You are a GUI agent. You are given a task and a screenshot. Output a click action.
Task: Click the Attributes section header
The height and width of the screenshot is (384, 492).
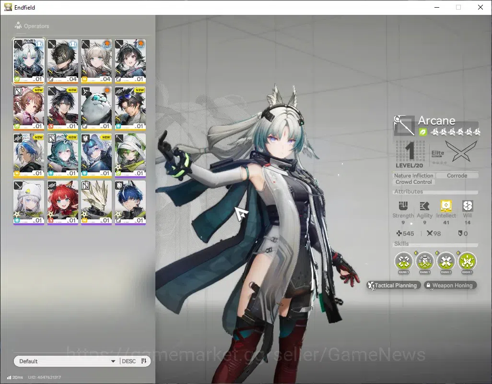coord(409,192)
